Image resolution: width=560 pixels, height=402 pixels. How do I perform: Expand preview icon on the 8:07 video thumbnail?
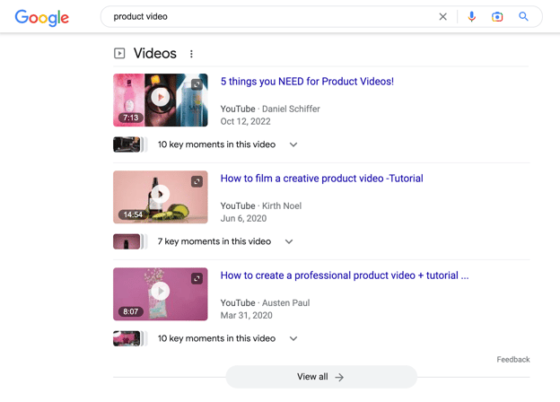point(197,278)
